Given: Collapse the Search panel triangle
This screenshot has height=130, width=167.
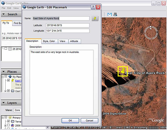Looking at the screenshot, I should pos(3,14).
